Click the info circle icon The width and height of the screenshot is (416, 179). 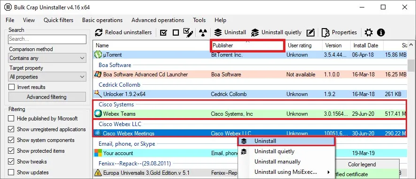381,33
